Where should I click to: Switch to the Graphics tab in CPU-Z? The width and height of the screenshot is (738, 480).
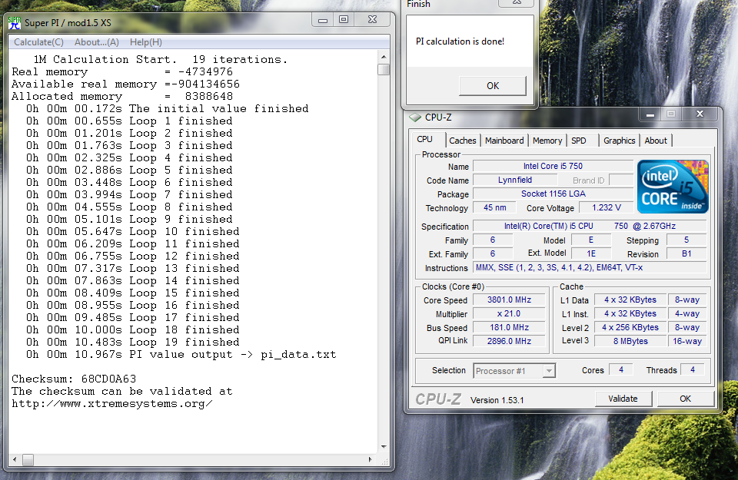click(620, 141)
